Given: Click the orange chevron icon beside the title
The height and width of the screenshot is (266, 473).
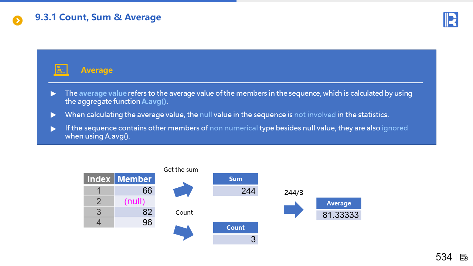Looking at the screenshot, I should [x=18, y=21].
